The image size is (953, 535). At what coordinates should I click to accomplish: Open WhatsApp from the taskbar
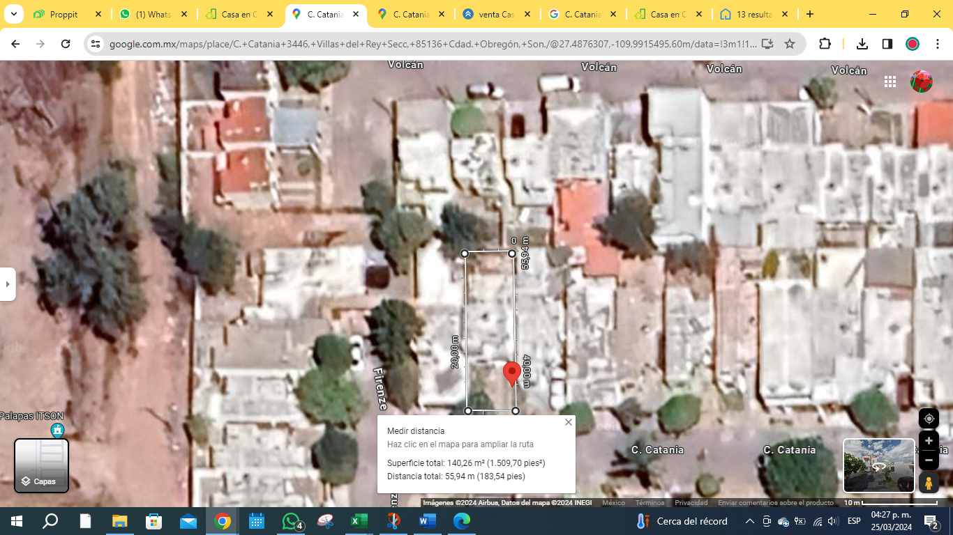(291, 521)
